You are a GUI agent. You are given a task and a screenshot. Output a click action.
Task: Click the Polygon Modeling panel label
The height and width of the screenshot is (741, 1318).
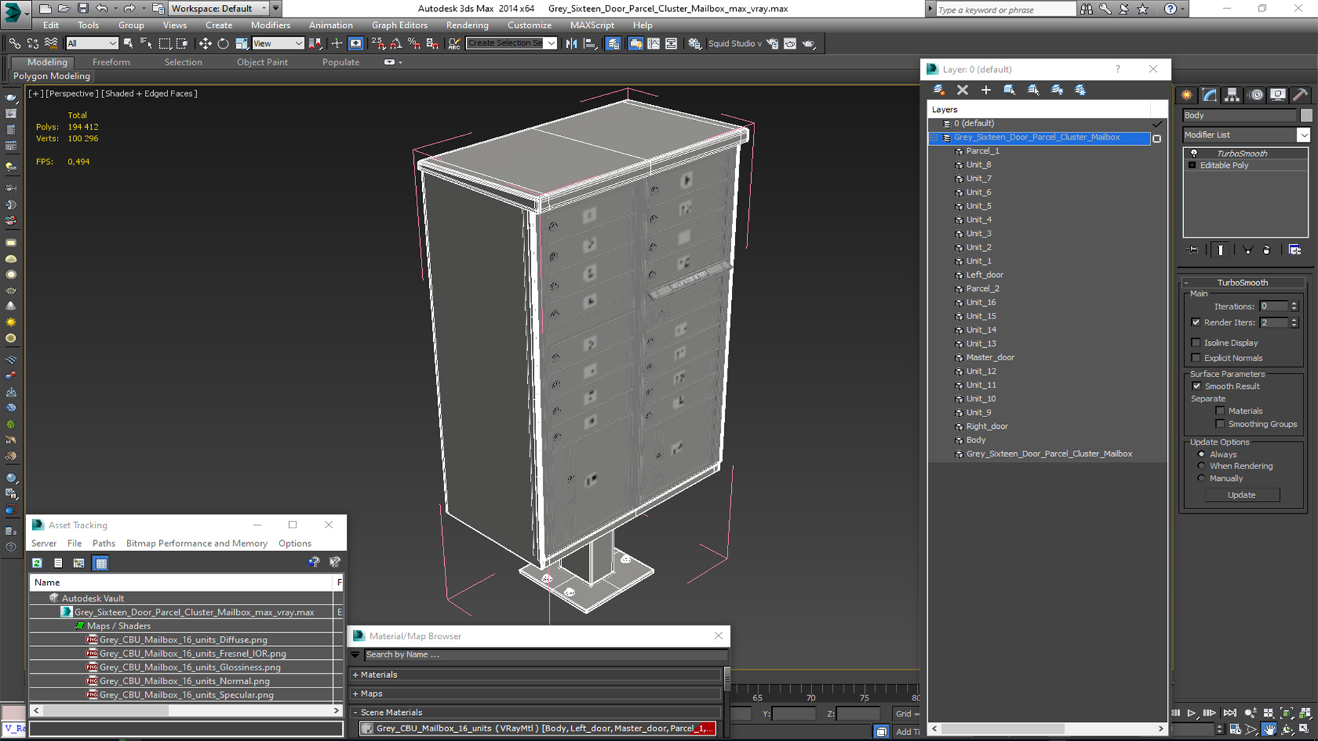[x=51, y=76]
